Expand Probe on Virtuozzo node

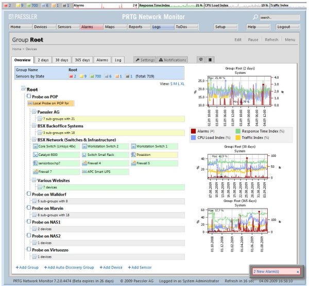click(x=29, y=249)
